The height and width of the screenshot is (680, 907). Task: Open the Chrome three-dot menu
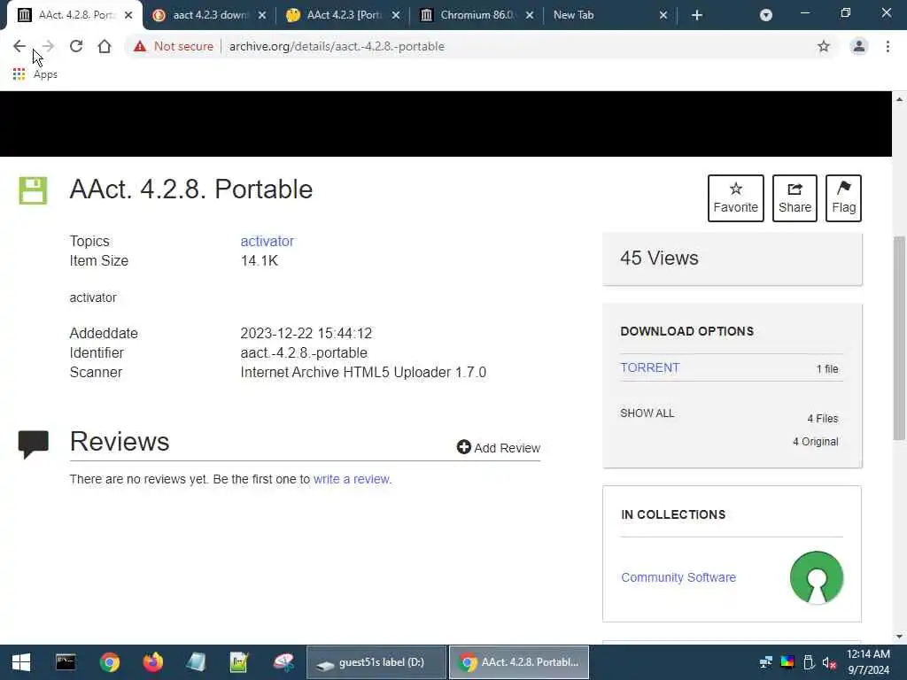click(888, 46)
